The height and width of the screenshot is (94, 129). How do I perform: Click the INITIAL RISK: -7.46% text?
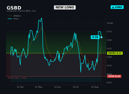click(17, 78)
